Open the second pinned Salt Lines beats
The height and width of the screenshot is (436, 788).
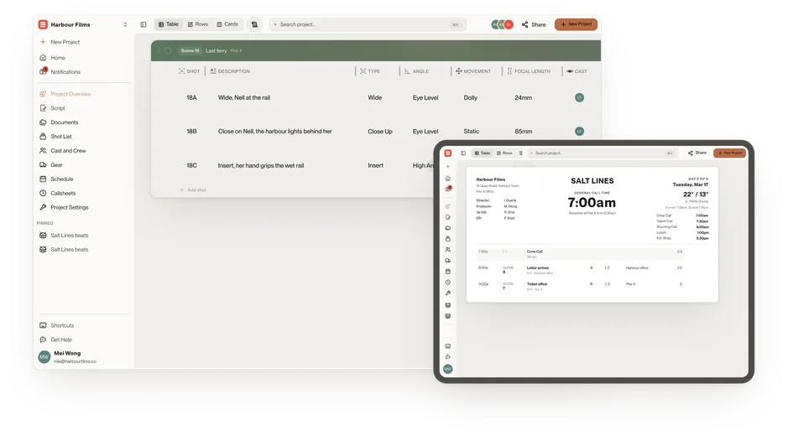[64, 249]
